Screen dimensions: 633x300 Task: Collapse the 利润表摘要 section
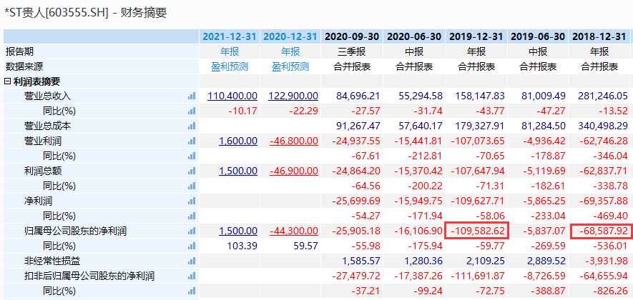point(8,81)
